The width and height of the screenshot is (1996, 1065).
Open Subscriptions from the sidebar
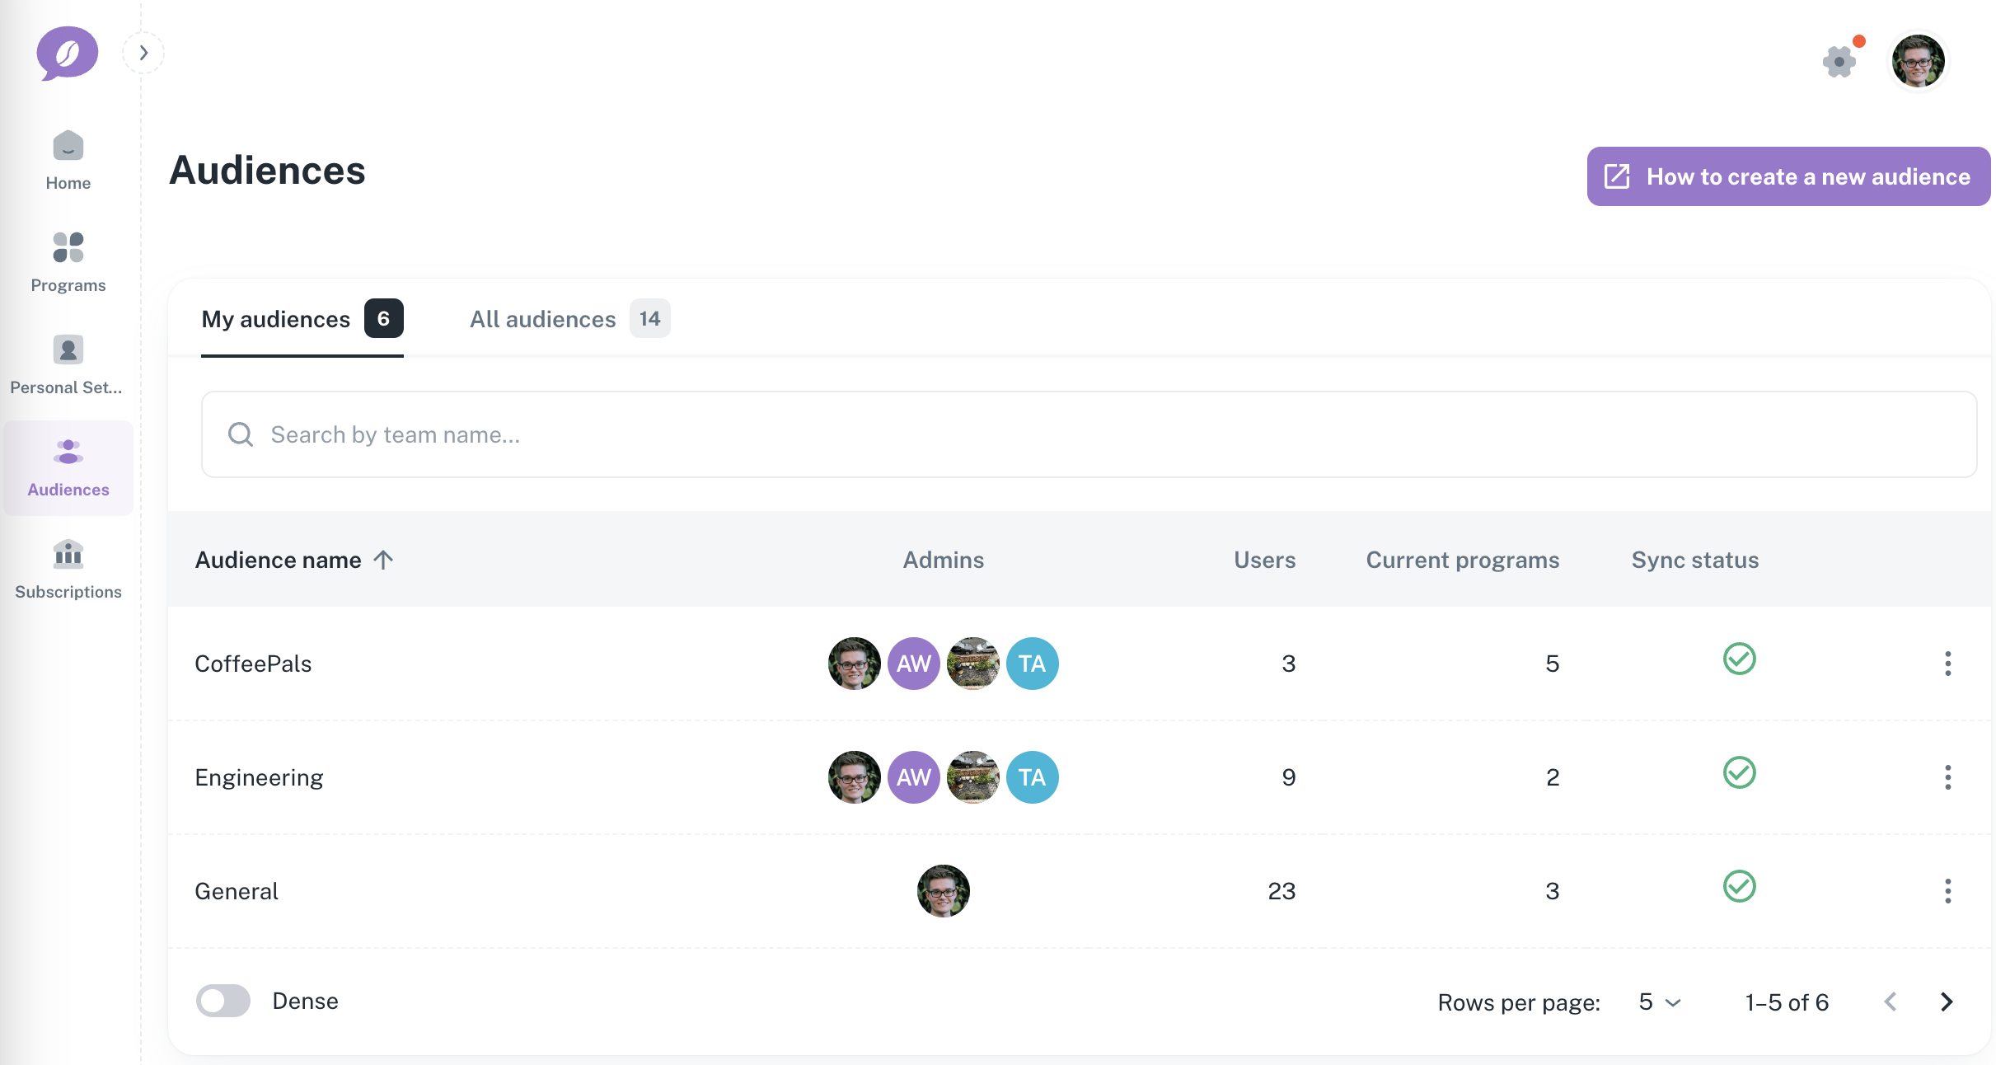click(68, 570)
